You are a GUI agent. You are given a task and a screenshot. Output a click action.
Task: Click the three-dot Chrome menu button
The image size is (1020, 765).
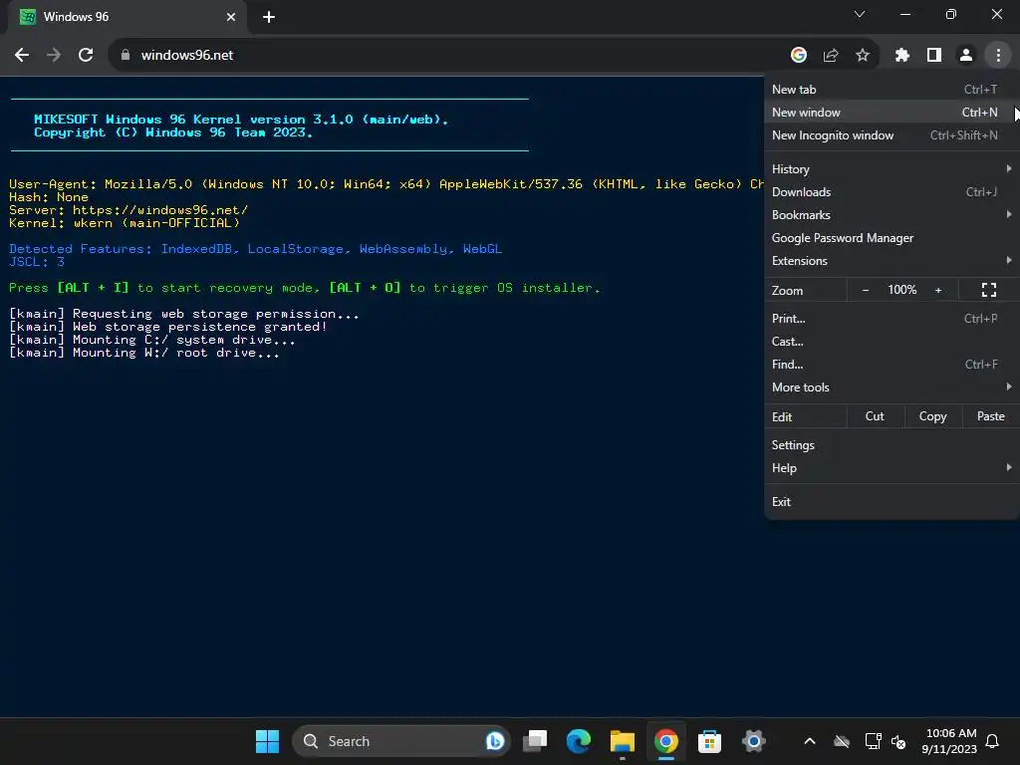tap(998, 56)
